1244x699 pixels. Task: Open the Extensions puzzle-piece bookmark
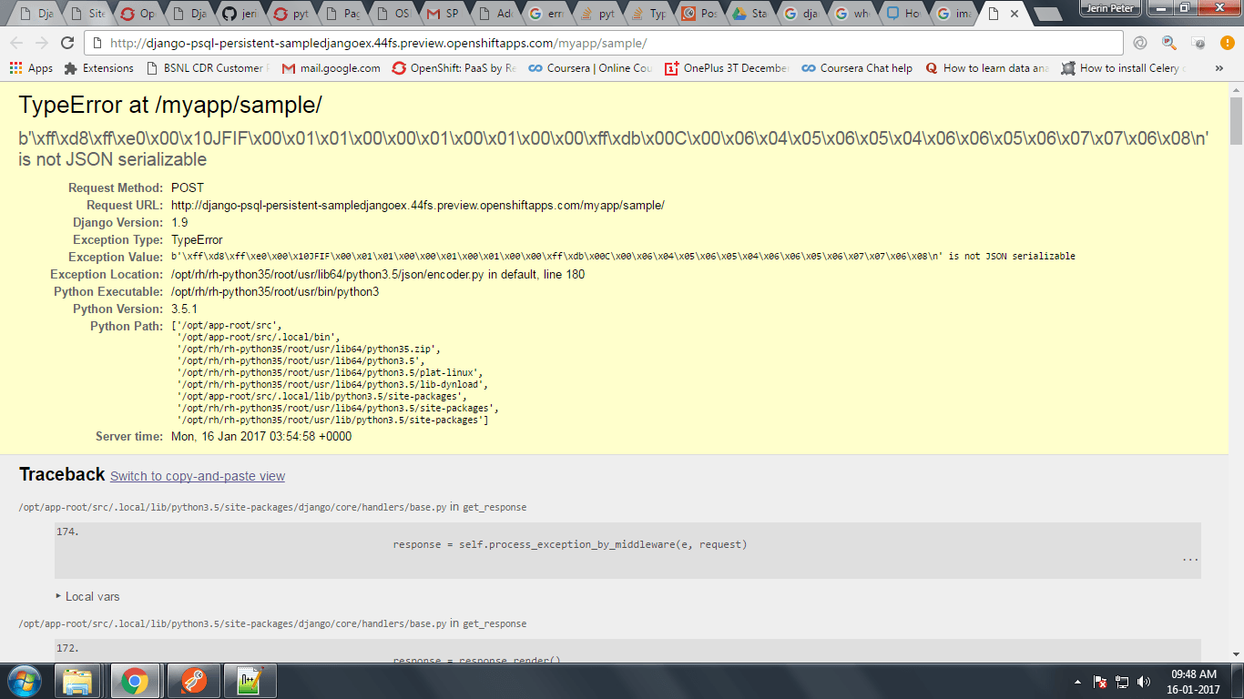pos(98,68)
